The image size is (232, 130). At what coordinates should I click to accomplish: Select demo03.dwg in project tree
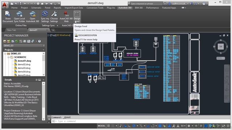(24, 68)
